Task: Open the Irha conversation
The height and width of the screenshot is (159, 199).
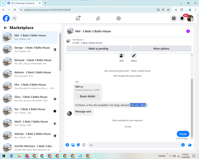Action: [x=29, y=86]
